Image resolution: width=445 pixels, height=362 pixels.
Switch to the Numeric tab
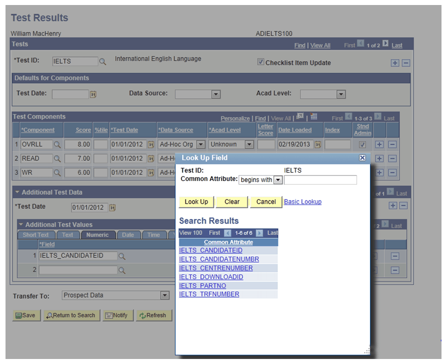[x=98, y=234]
